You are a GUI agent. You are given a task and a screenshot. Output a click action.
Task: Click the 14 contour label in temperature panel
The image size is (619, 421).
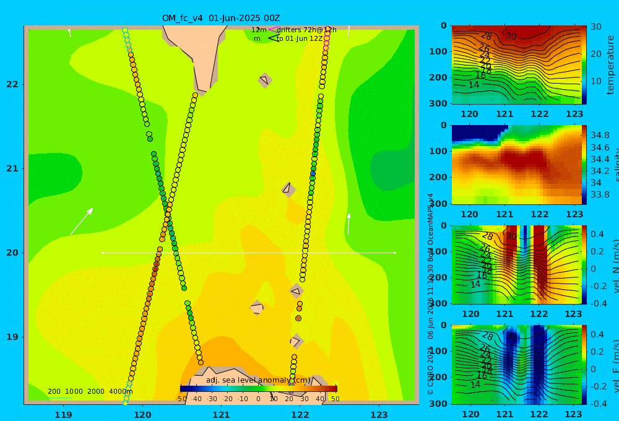(474, 85)
